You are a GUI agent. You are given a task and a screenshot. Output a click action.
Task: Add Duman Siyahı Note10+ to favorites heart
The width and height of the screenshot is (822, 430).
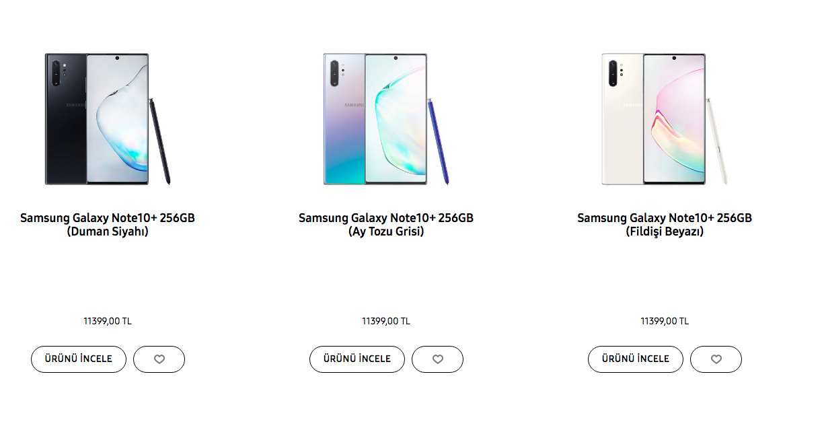click(x=159, y=359)
